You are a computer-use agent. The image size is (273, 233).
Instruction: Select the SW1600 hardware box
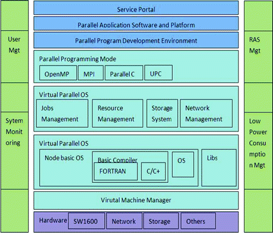pyautogui.click(x=87, y=221)
